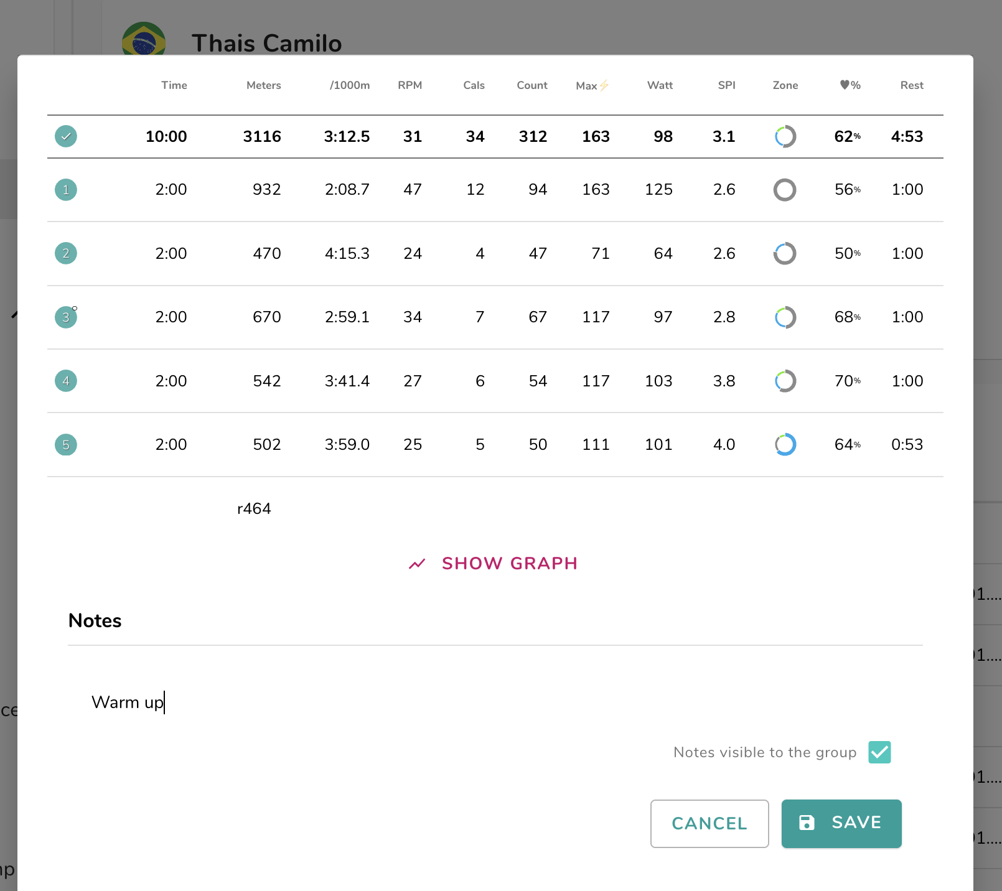Click the /1000m pace column header
1002x891 pixels.
tap(350, 85)
